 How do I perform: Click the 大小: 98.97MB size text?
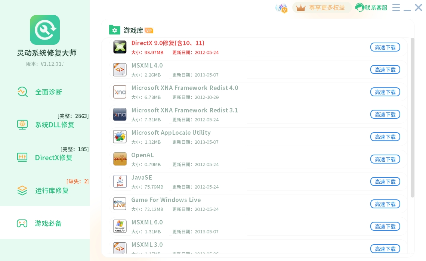(x=148, y=52)
